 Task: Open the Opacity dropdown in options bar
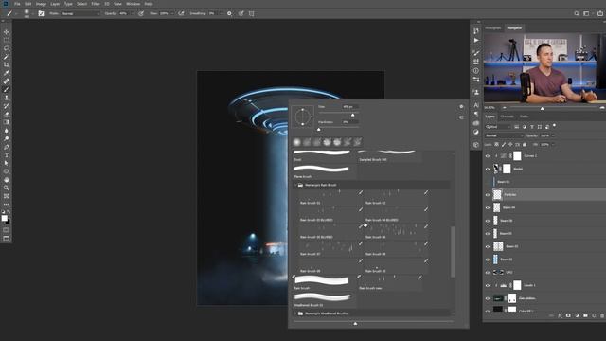point(133,13)
